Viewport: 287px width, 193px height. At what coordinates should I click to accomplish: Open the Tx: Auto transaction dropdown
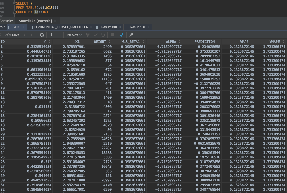click(74, 35)
